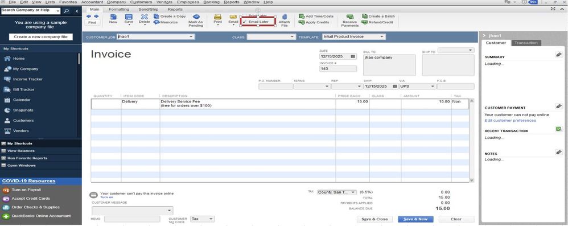
Task: Edit Customer Payment with pencil icon
Action: point(558,106)
